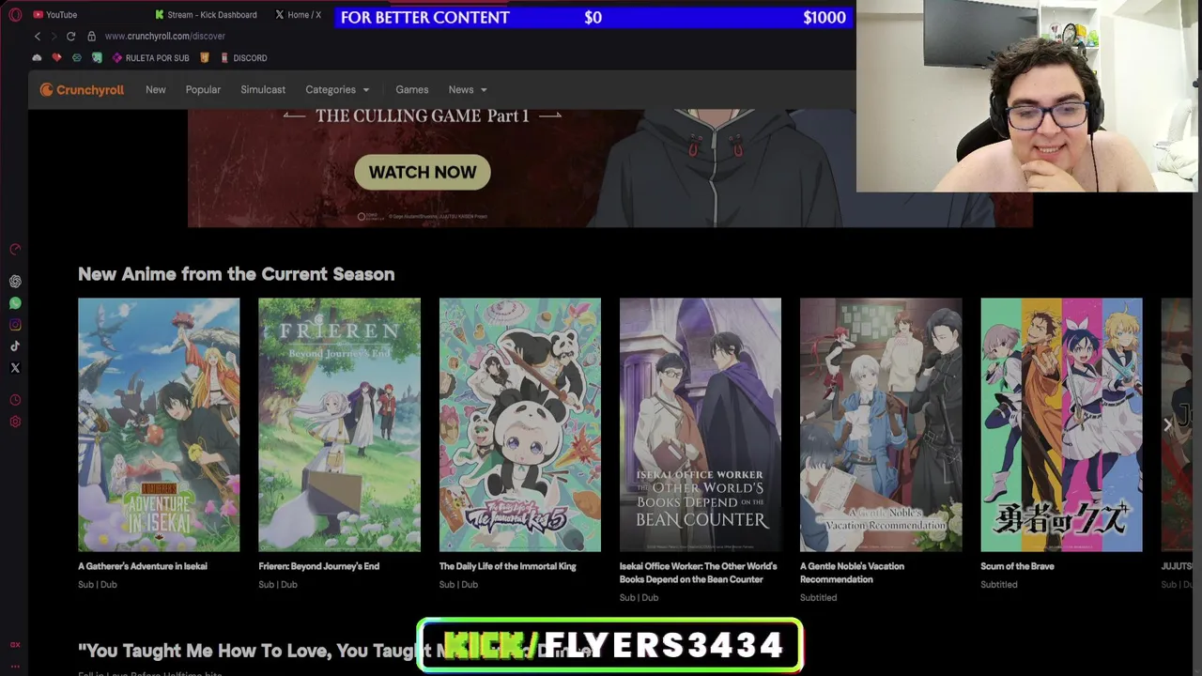Open History from the sidebar clock icon
Image resolution: width=1202 pixels, height=676 pixels.
coord(15,401)
